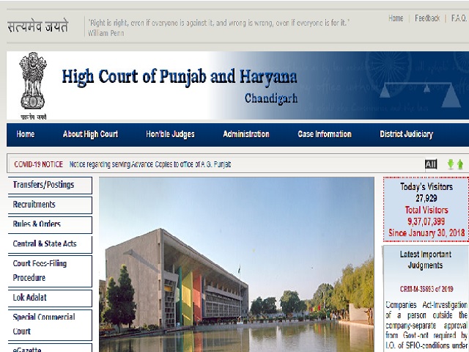Open Recruitments sidebar link
Viewport: 469px width, 352px height.
click(x=50, y=205)
